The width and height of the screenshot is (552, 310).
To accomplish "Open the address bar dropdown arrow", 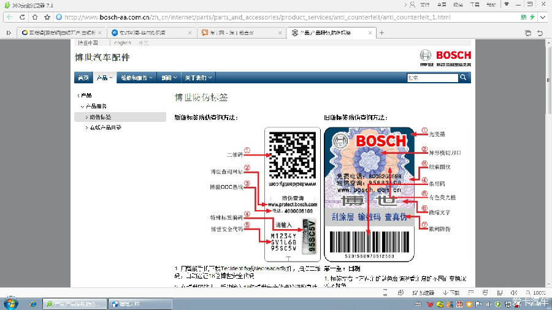I will [543, 17].
